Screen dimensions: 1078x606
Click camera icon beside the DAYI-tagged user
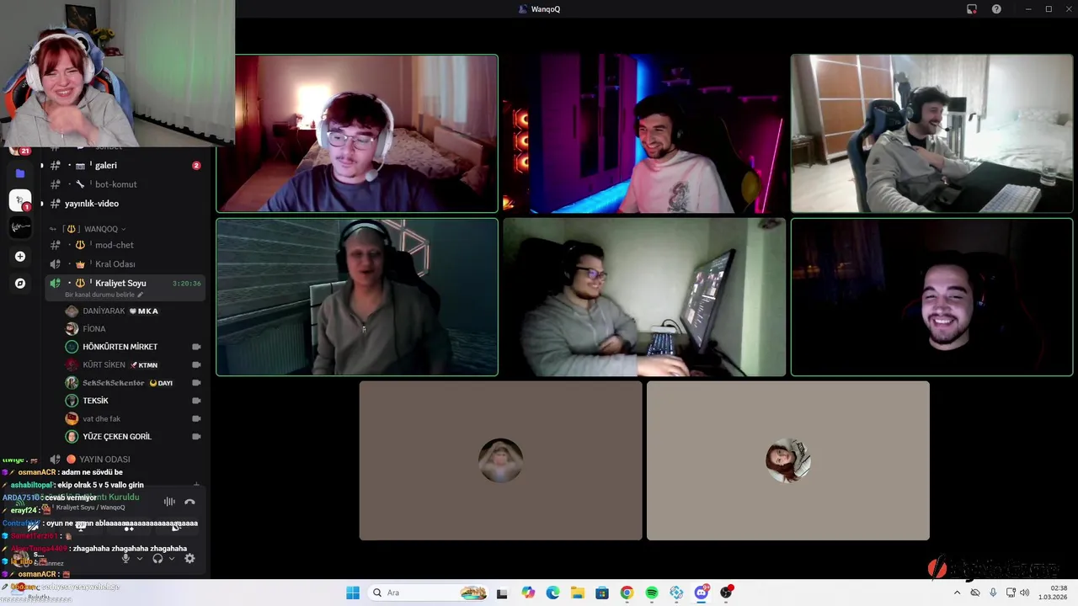[196, 383]
